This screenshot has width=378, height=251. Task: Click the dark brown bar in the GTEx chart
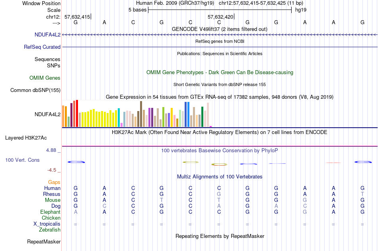(x=141, y=114)
